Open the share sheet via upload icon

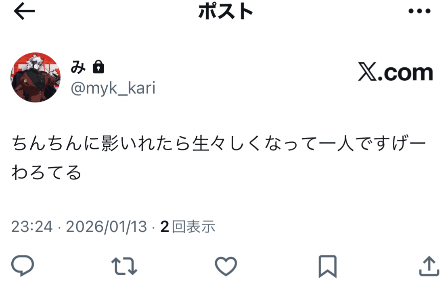[429, 266]
